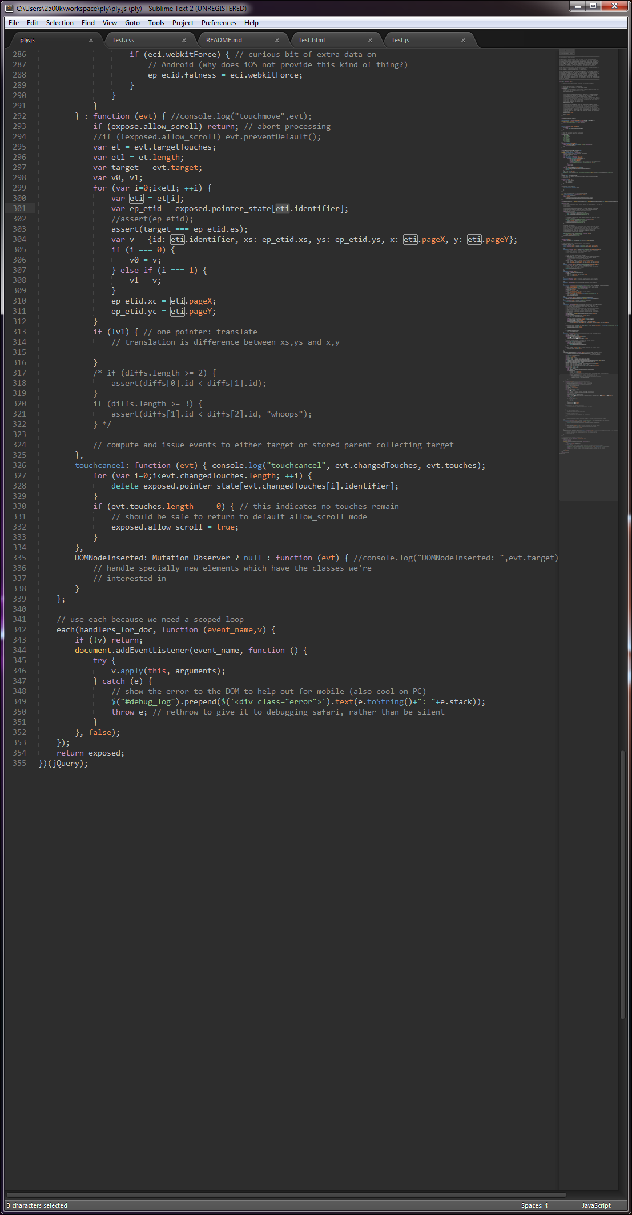Open the Preferences menu
Viewport: 632px width, 1215px height.
click(219, 23)
